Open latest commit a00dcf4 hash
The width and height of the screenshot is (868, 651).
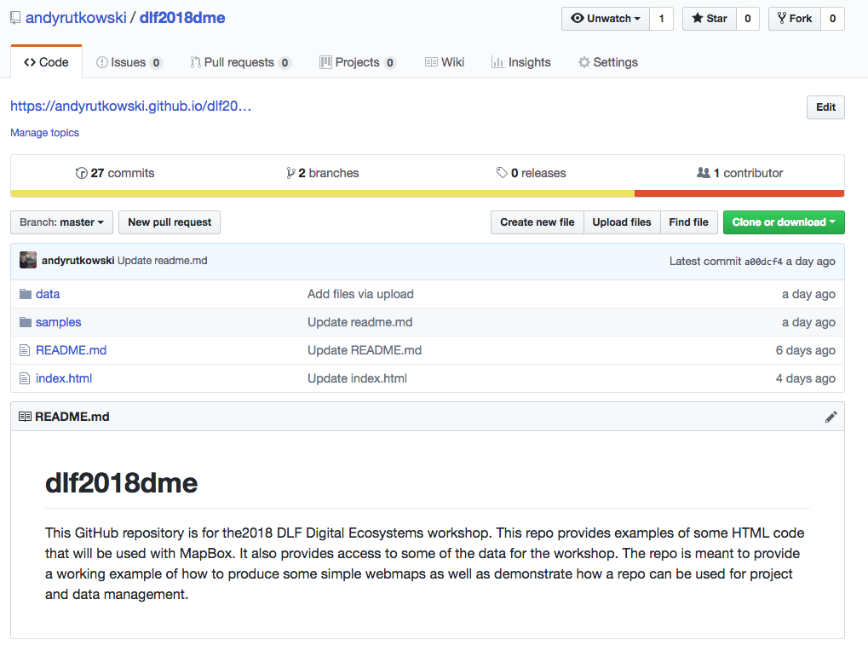(763, 262)
